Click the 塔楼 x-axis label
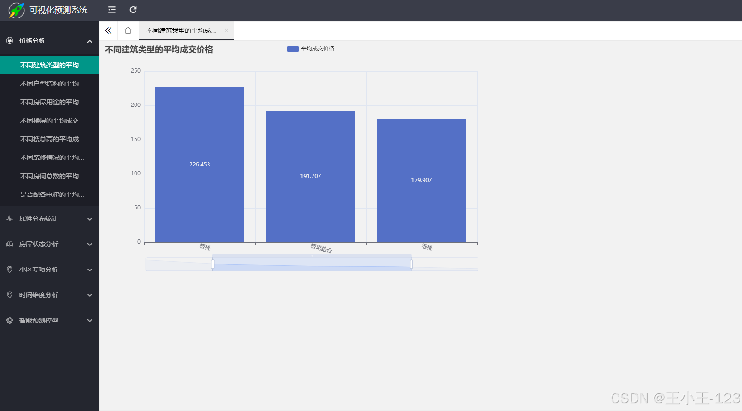Viewport: 742px width, 411px height. pyautogui.click(x=427, y=247)
